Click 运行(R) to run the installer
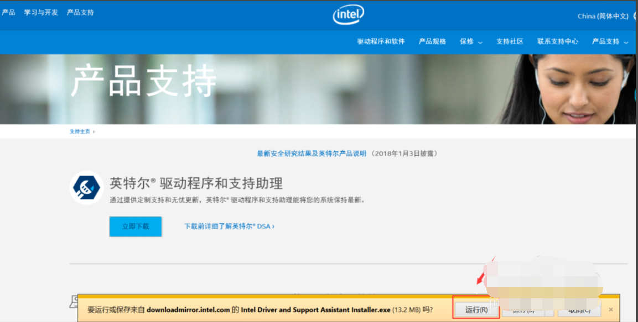 (476, 310)
